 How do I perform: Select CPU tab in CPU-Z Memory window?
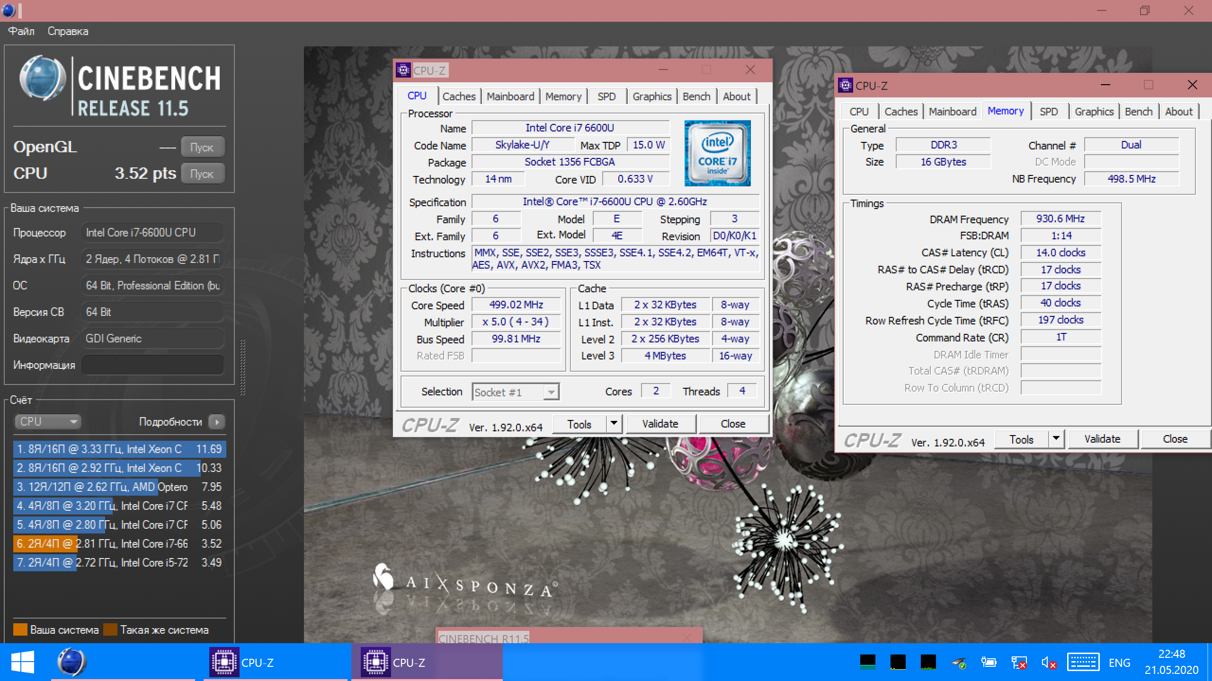(x=859, y=112)
